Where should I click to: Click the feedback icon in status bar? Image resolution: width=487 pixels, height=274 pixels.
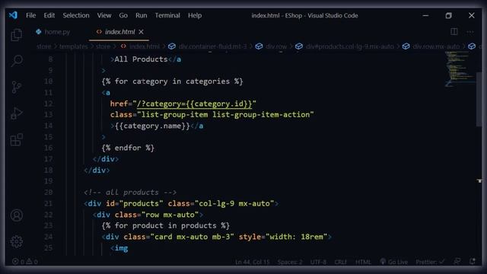[457, 262]
